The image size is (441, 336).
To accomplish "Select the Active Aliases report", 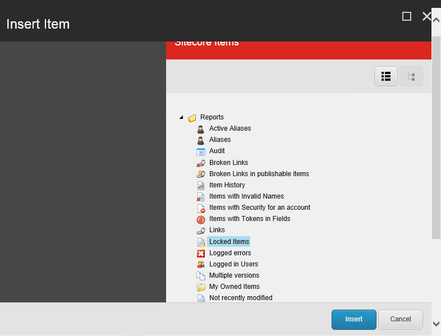I will pyautogui.click(x=230, y=128).
